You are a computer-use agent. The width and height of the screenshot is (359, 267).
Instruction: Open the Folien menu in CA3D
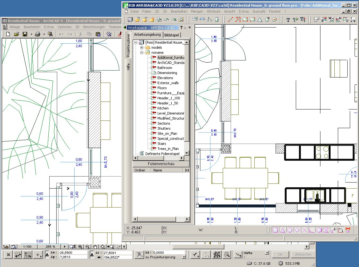pos(147,11)
